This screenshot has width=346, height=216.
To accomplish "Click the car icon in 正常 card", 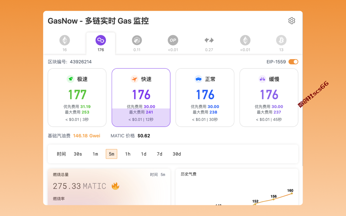I will 198,79.
